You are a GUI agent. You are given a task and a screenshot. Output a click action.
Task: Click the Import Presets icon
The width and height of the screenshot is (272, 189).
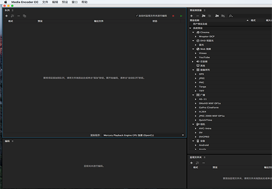pyautogui.click(x=217, y=16)
